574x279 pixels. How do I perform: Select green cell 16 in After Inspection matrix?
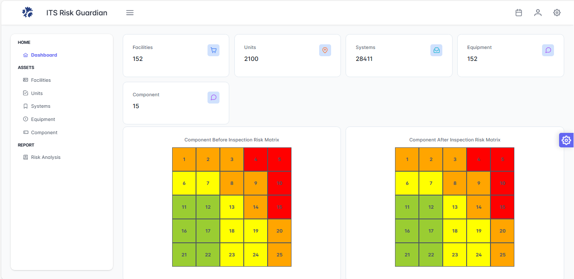(x=407, y=231)
